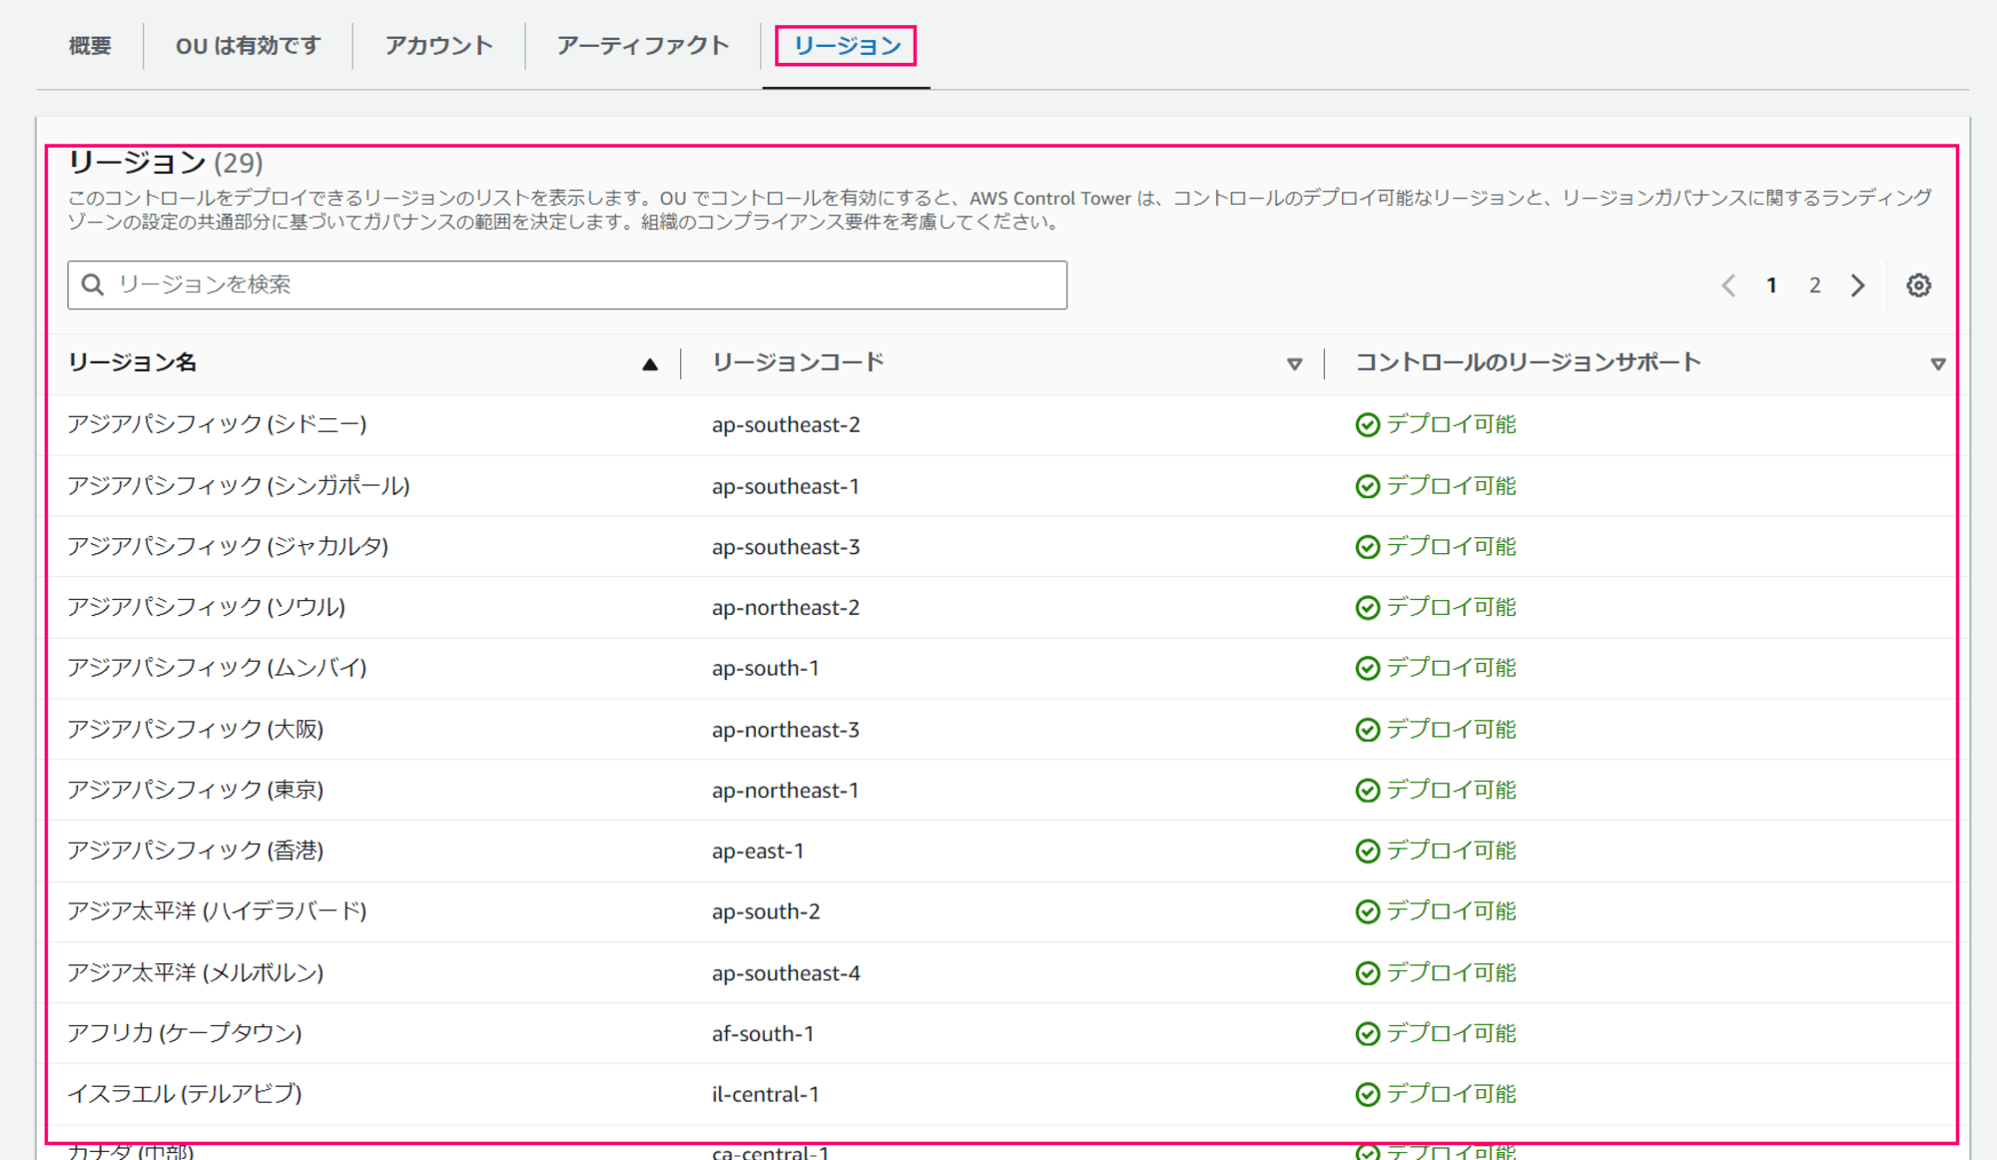
Task: Select アジアパシフィック (大阪) row name
Action: click(x=196, y=730)
